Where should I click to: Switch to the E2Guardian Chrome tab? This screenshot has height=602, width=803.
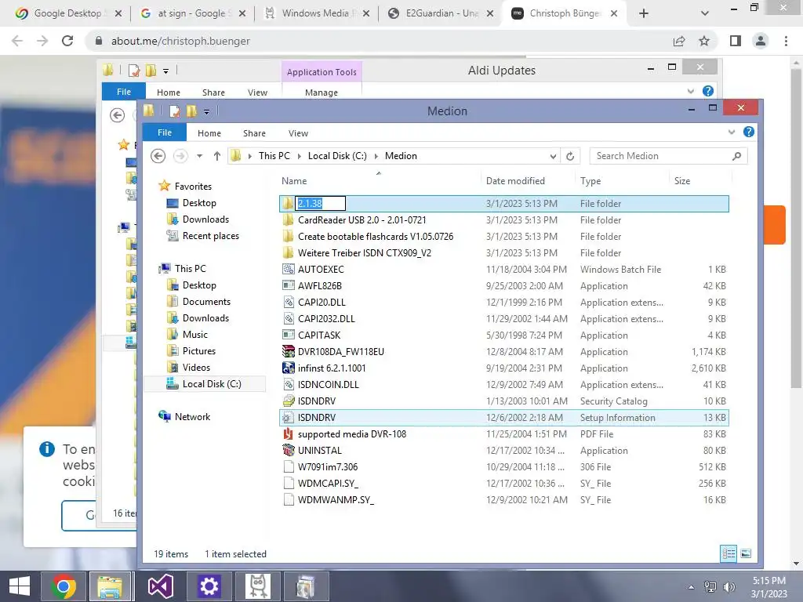(x=441, y=13)
